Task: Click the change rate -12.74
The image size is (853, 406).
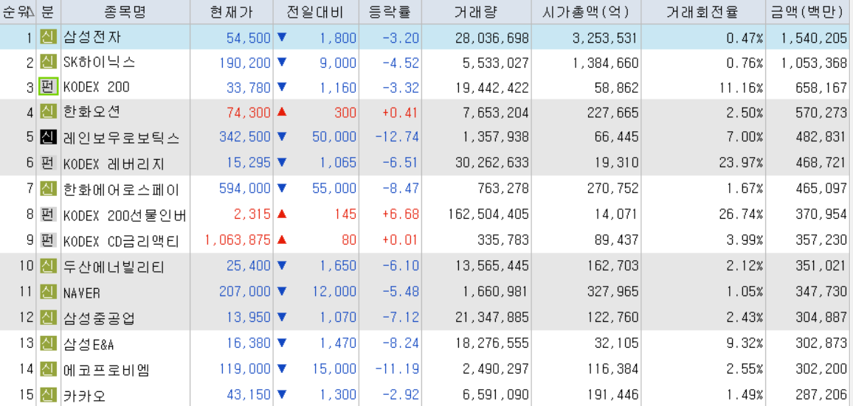Action: [x=397, y=138]
